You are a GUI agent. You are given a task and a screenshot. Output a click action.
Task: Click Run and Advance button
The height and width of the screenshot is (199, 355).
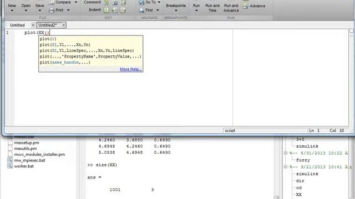click(x=231, y=8)
